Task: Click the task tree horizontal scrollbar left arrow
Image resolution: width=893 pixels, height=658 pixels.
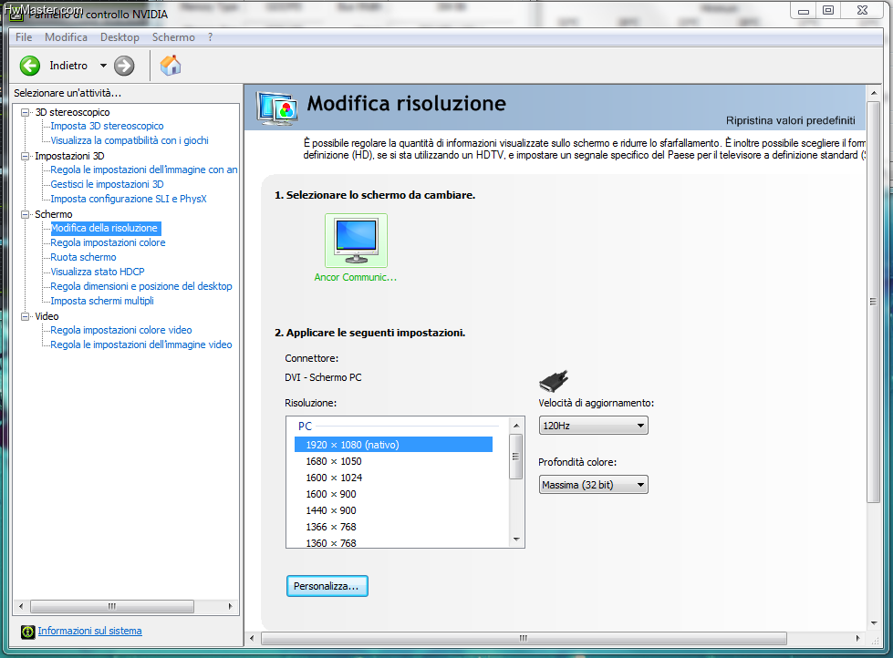Action: coord(21,607)
